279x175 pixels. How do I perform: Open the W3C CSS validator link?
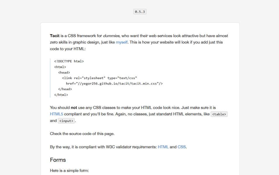(x=181, y=147)
